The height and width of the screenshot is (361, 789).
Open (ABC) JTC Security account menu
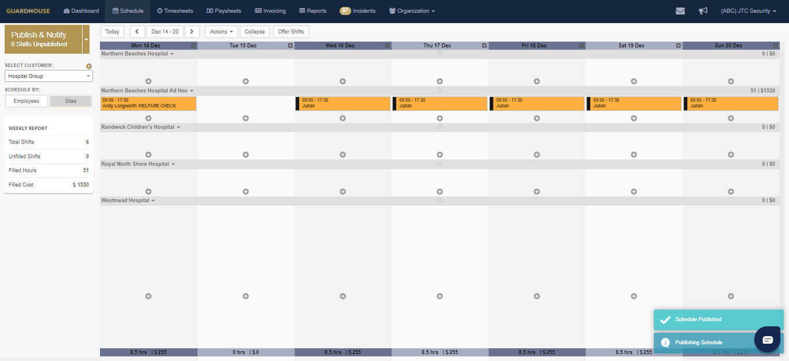(748, 11)
